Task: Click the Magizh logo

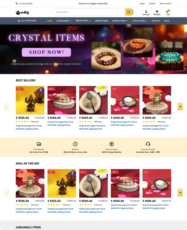Action: tap(22, 12)
